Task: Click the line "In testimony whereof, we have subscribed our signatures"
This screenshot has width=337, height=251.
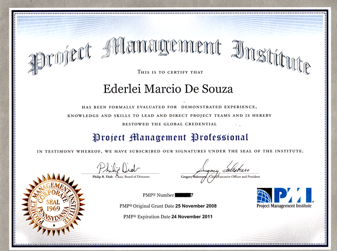Action: tap(170, 151)
